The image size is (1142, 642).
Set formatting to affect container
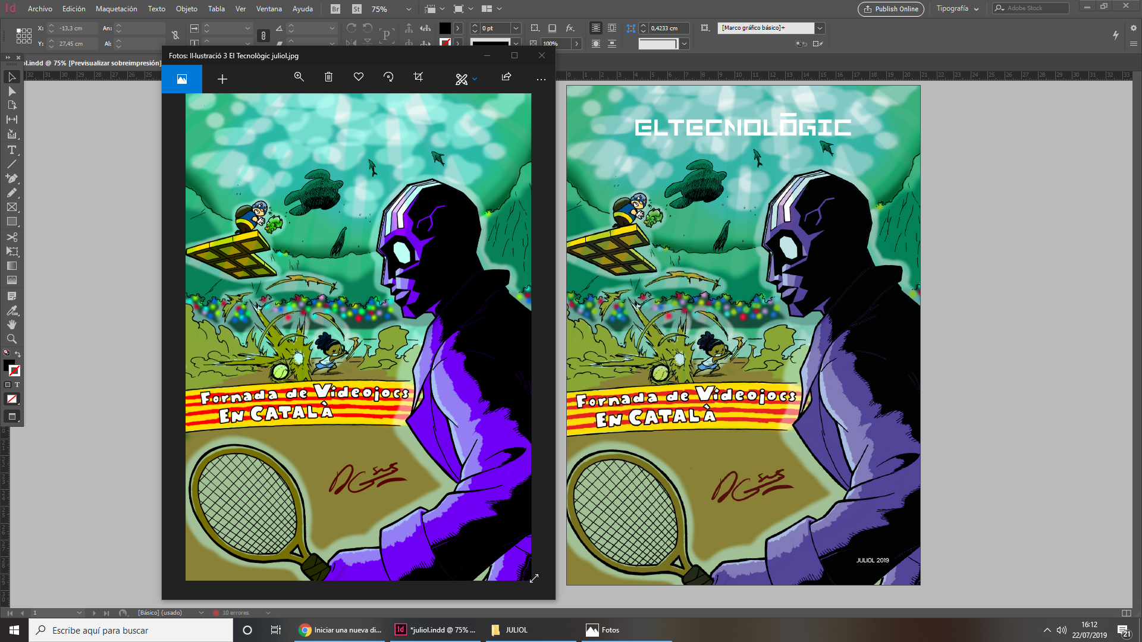coord(8,385)
